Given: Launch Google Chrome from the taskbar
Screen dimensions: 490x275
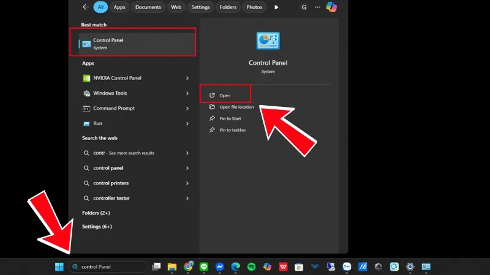Looking at the screenshot, I should [189, 266].
